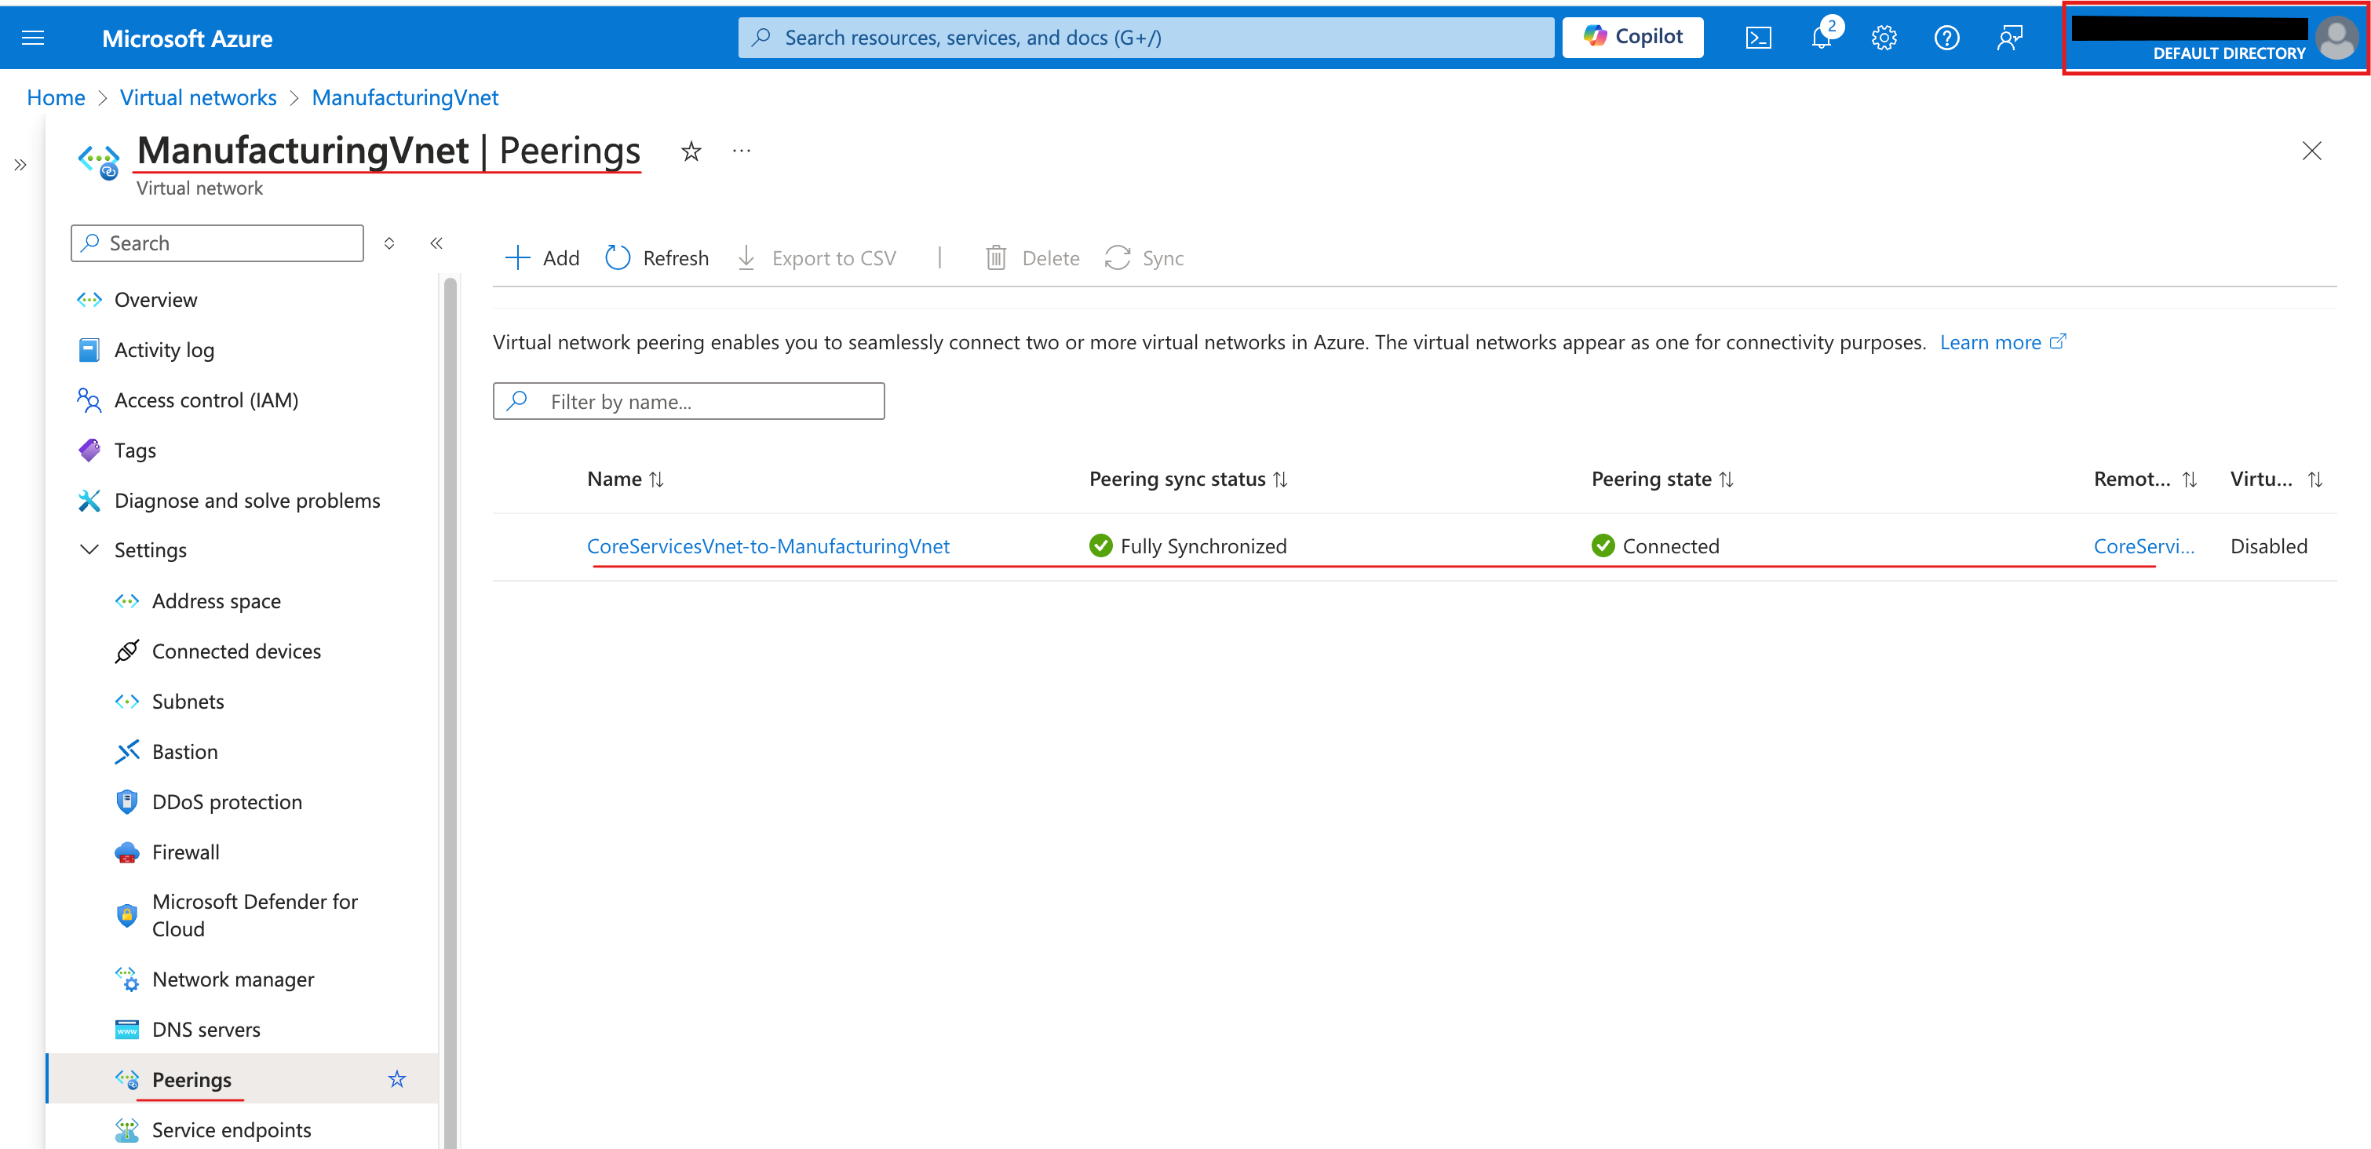The image size is (2371, 1149).
Task: Open the portal hamburger menu
Action: pos(33,38)
